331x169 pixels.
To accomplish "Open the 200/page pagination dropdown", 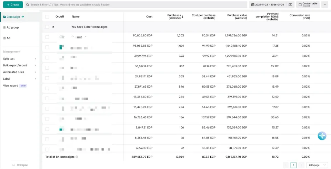I will [x=317, y=165].
